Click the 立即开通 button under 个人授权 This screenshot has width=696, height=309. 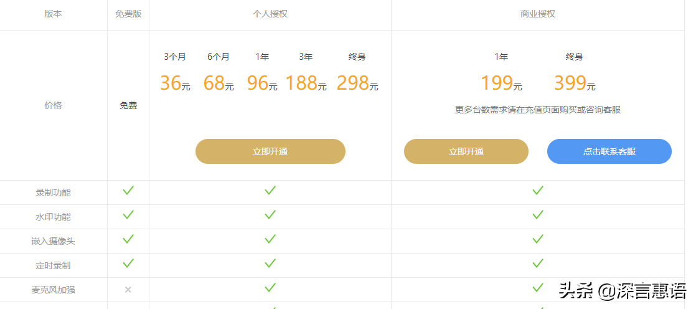[270, 151]
